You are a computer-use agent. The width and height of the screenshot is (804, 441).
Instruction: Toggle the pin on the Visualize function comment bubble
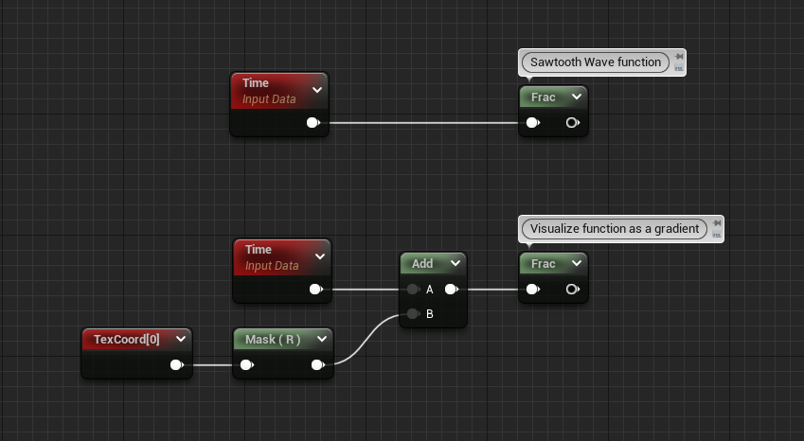(717, 222)
